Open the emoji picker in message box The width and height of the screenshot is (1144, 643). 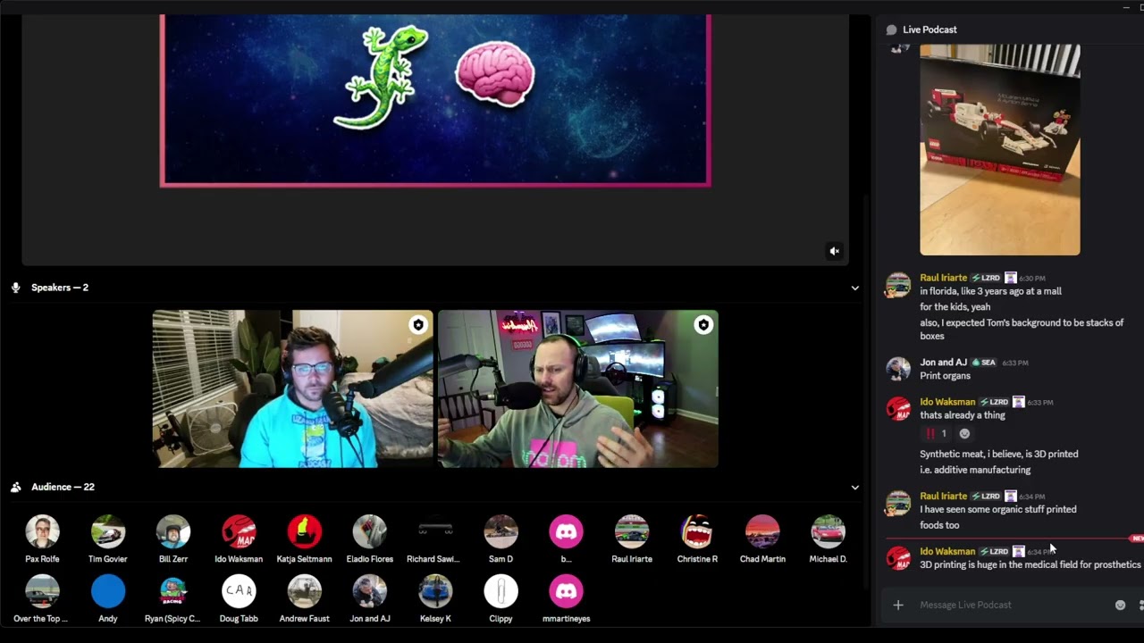(x=1120, y=605)
